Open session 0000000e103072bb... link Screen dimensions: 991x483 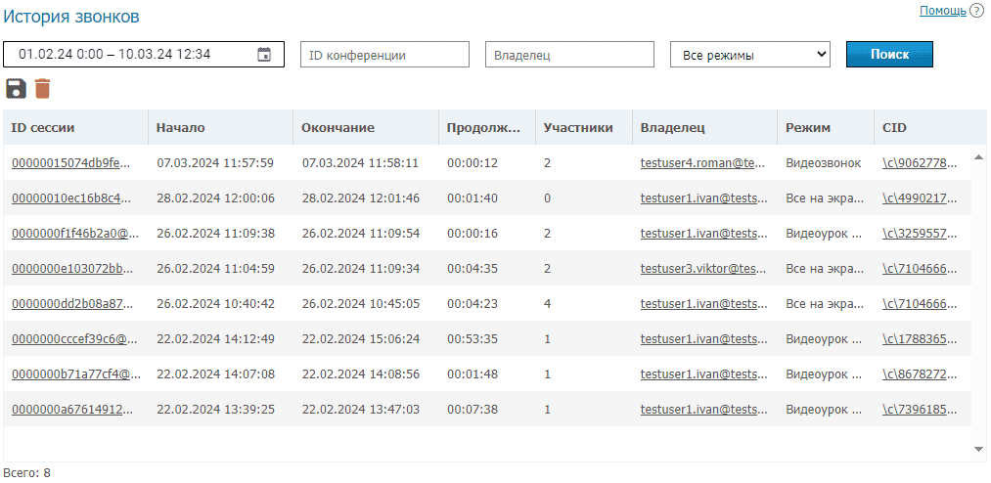(72, 269)
